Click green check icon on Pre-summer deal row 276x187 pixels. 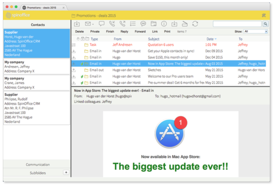(x=82, y=83)
